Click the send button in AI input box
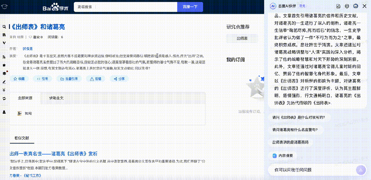This screenshot has height=180, width=371. click(361, 170)
